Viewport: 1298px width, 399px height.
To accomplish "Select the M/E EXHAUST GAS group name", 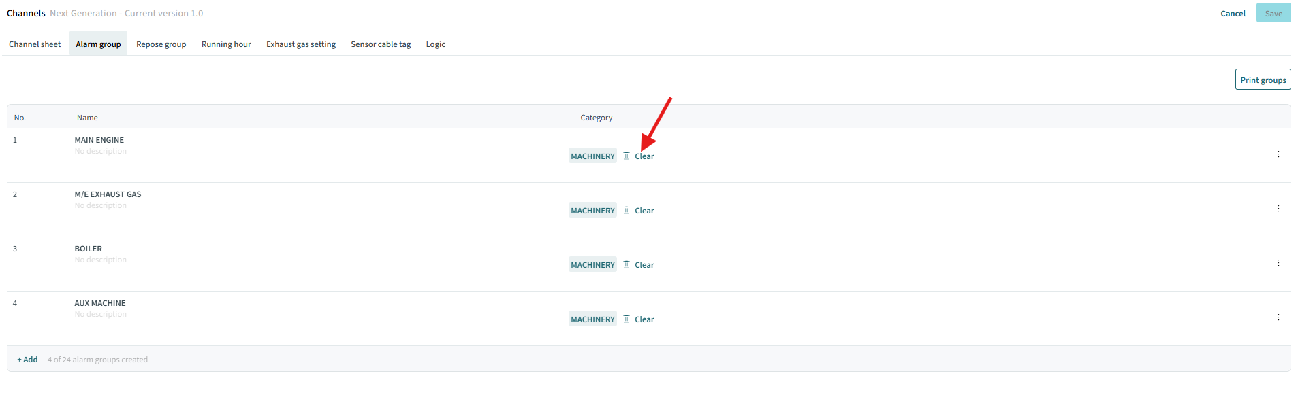I will pos(108,194).
